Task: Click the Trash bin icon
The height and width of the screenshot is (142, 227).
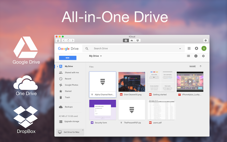Action: 61,97
